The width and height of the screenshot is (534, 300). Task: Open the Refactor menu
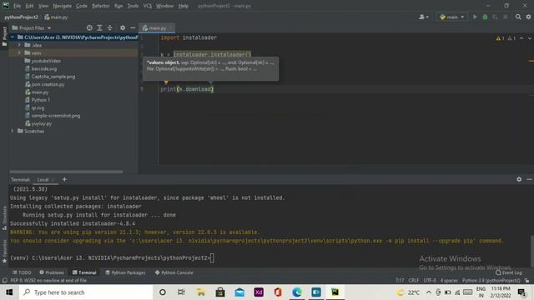101,6
